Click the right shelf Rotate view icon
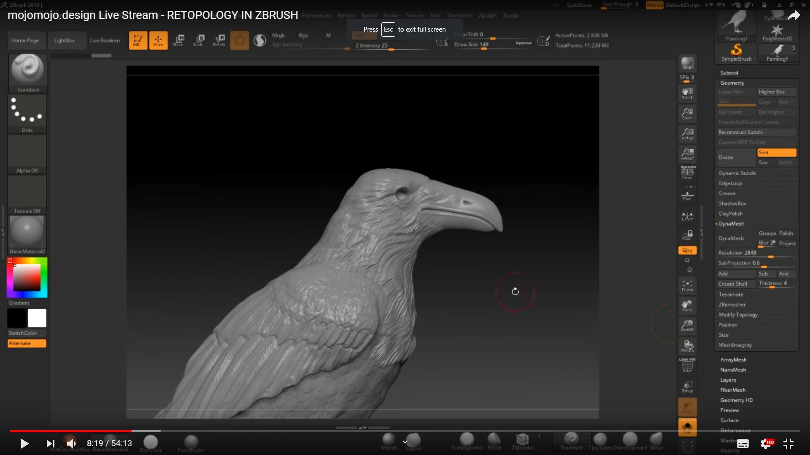This screenshot has width=810, height=455. (x=687, y=346)
